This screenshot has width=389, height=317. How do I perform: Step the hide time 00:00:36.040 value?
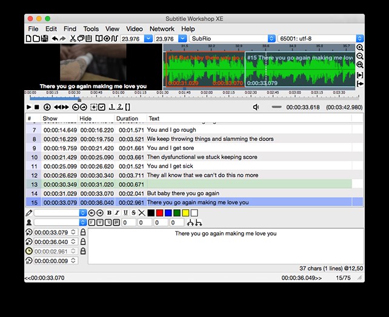point(73,241)
